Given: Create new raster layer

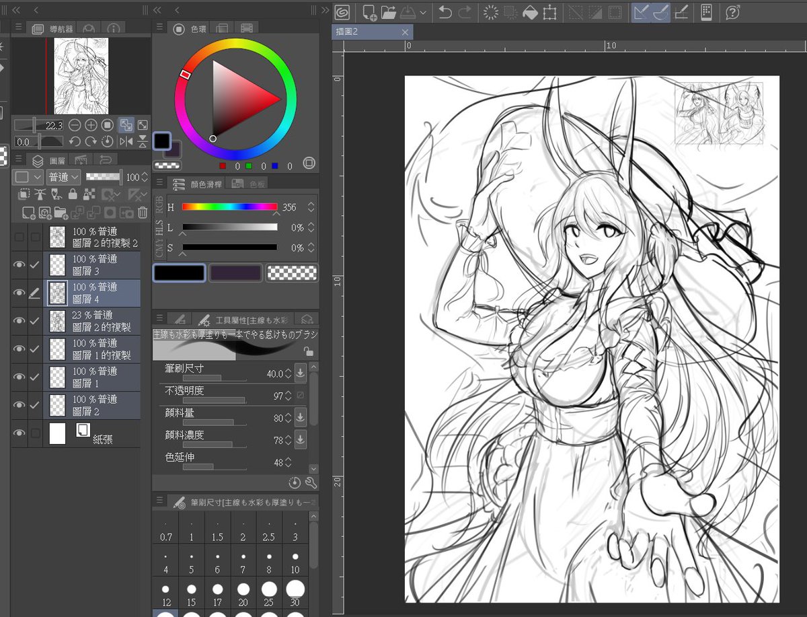Looking at the screenshot, I should tap(28, 213).
